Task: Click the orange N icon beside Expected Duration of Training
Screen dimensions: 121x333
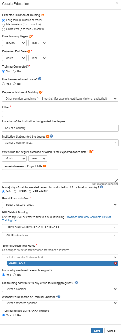Action: pyautogui.click(x=42, y=15)
